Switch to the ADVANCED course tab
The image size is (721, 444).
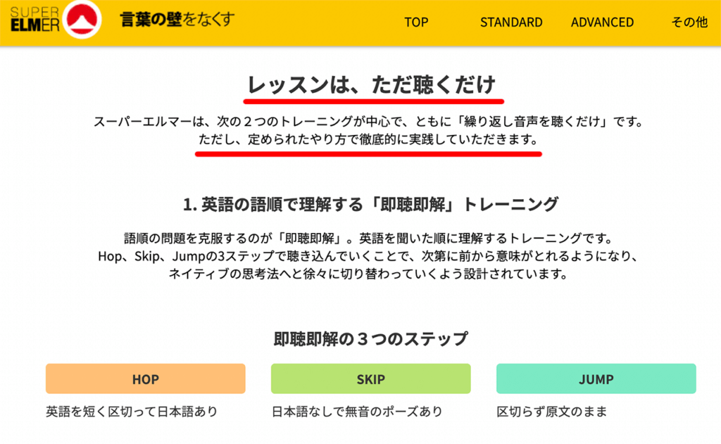602,22
